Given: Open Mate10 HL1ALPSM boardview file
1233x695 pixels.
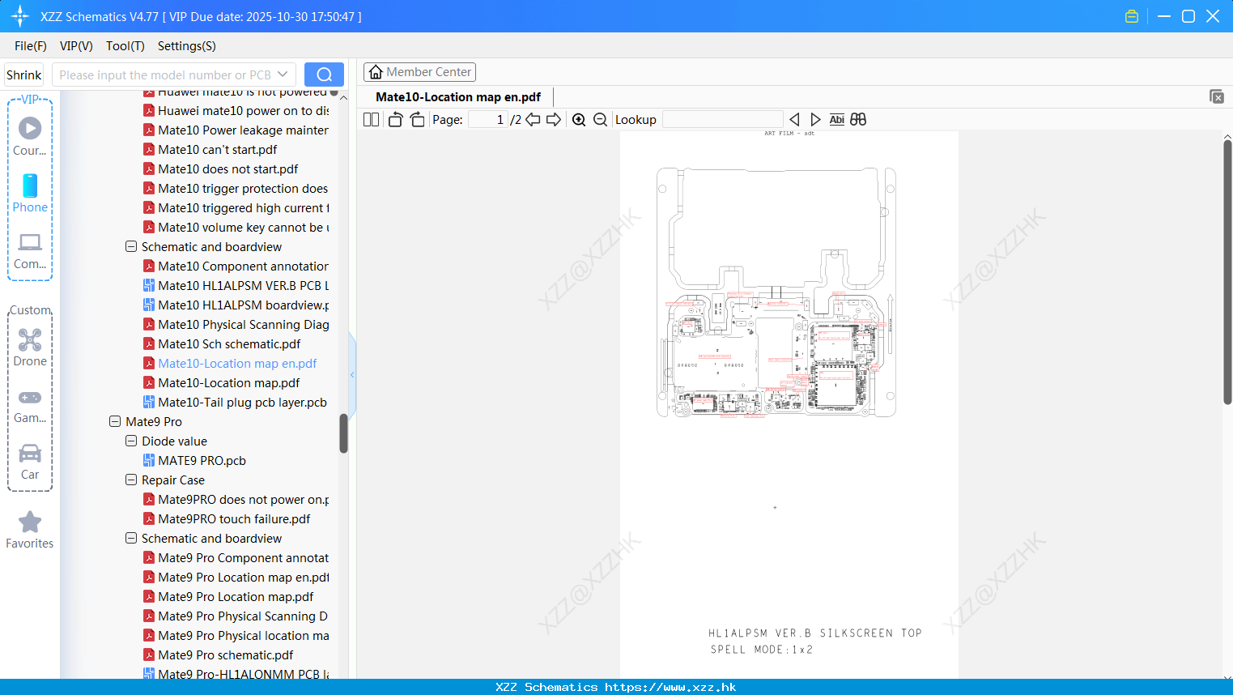Looking at the screenshot, I should 236,305.
